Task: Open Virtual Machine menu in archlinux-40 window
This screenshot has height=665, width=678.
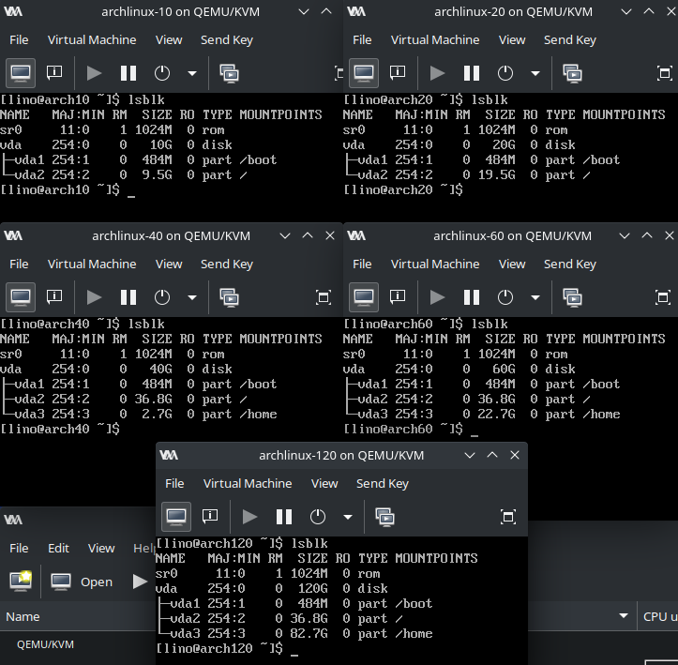Action: point(92,264)
